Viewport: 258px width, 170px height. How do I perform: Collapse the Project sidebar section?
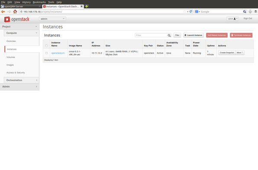tap(19, 27)
